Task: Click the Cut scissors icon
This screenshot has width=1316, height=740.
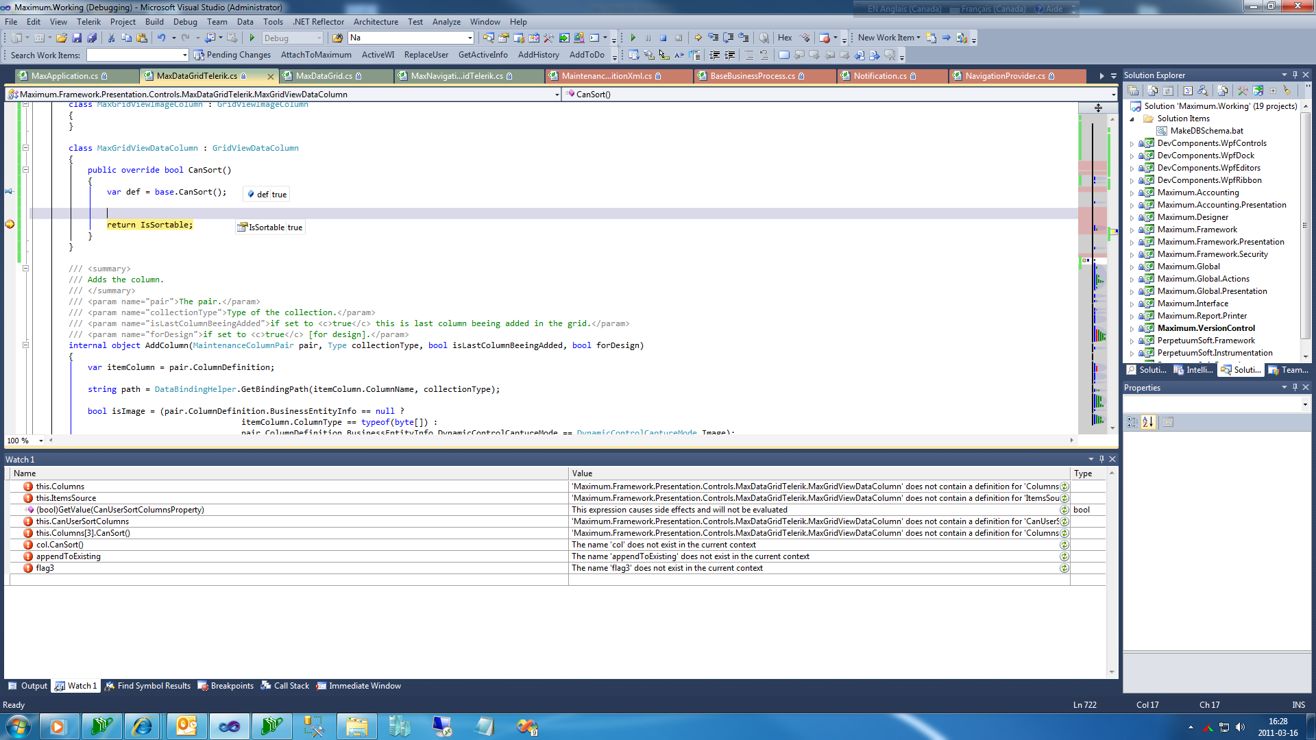Action: 111,38
